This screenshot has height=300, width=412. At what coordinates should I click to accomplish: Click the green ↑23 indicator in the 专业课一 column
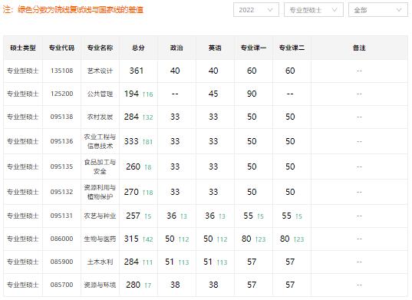tap(260, 239)
